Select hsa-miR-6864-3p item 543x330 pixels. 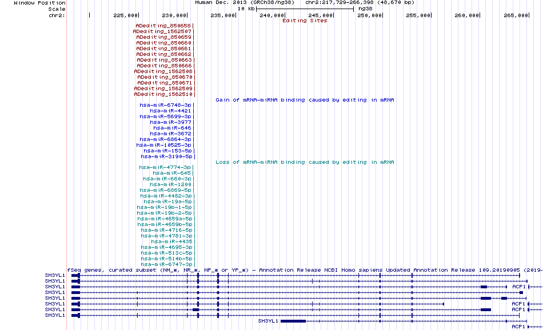(166, 139)
